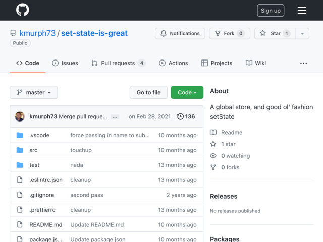Open the Releases heading link

tap(224, 196)
